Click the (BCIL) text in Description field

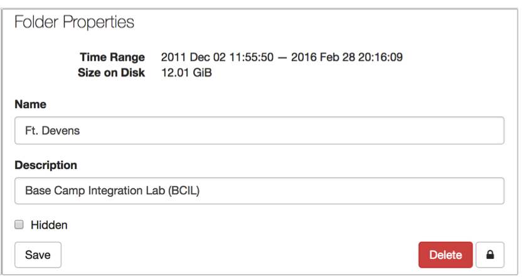point(184,190)
